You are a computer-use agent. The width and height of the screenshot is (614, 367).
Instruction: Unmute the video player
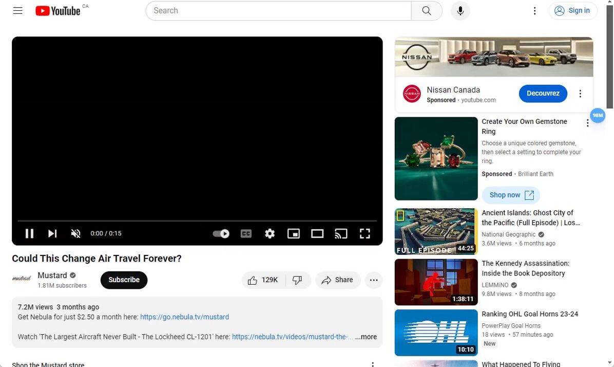(x=75, y=233)
